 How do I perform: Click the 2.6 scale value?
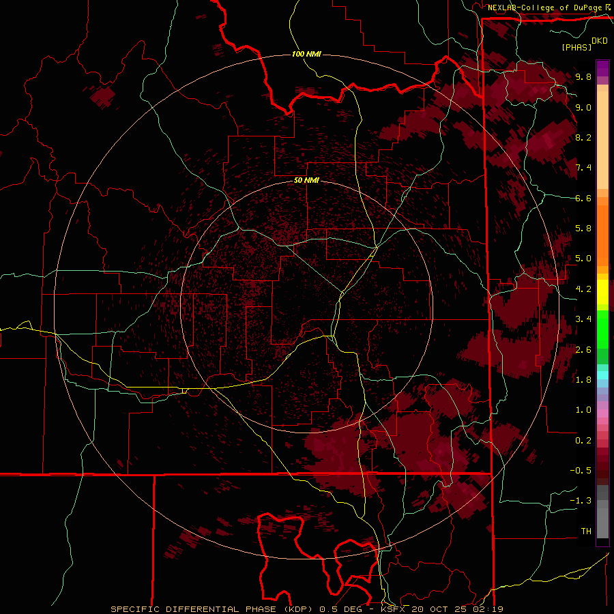point(583,350)
